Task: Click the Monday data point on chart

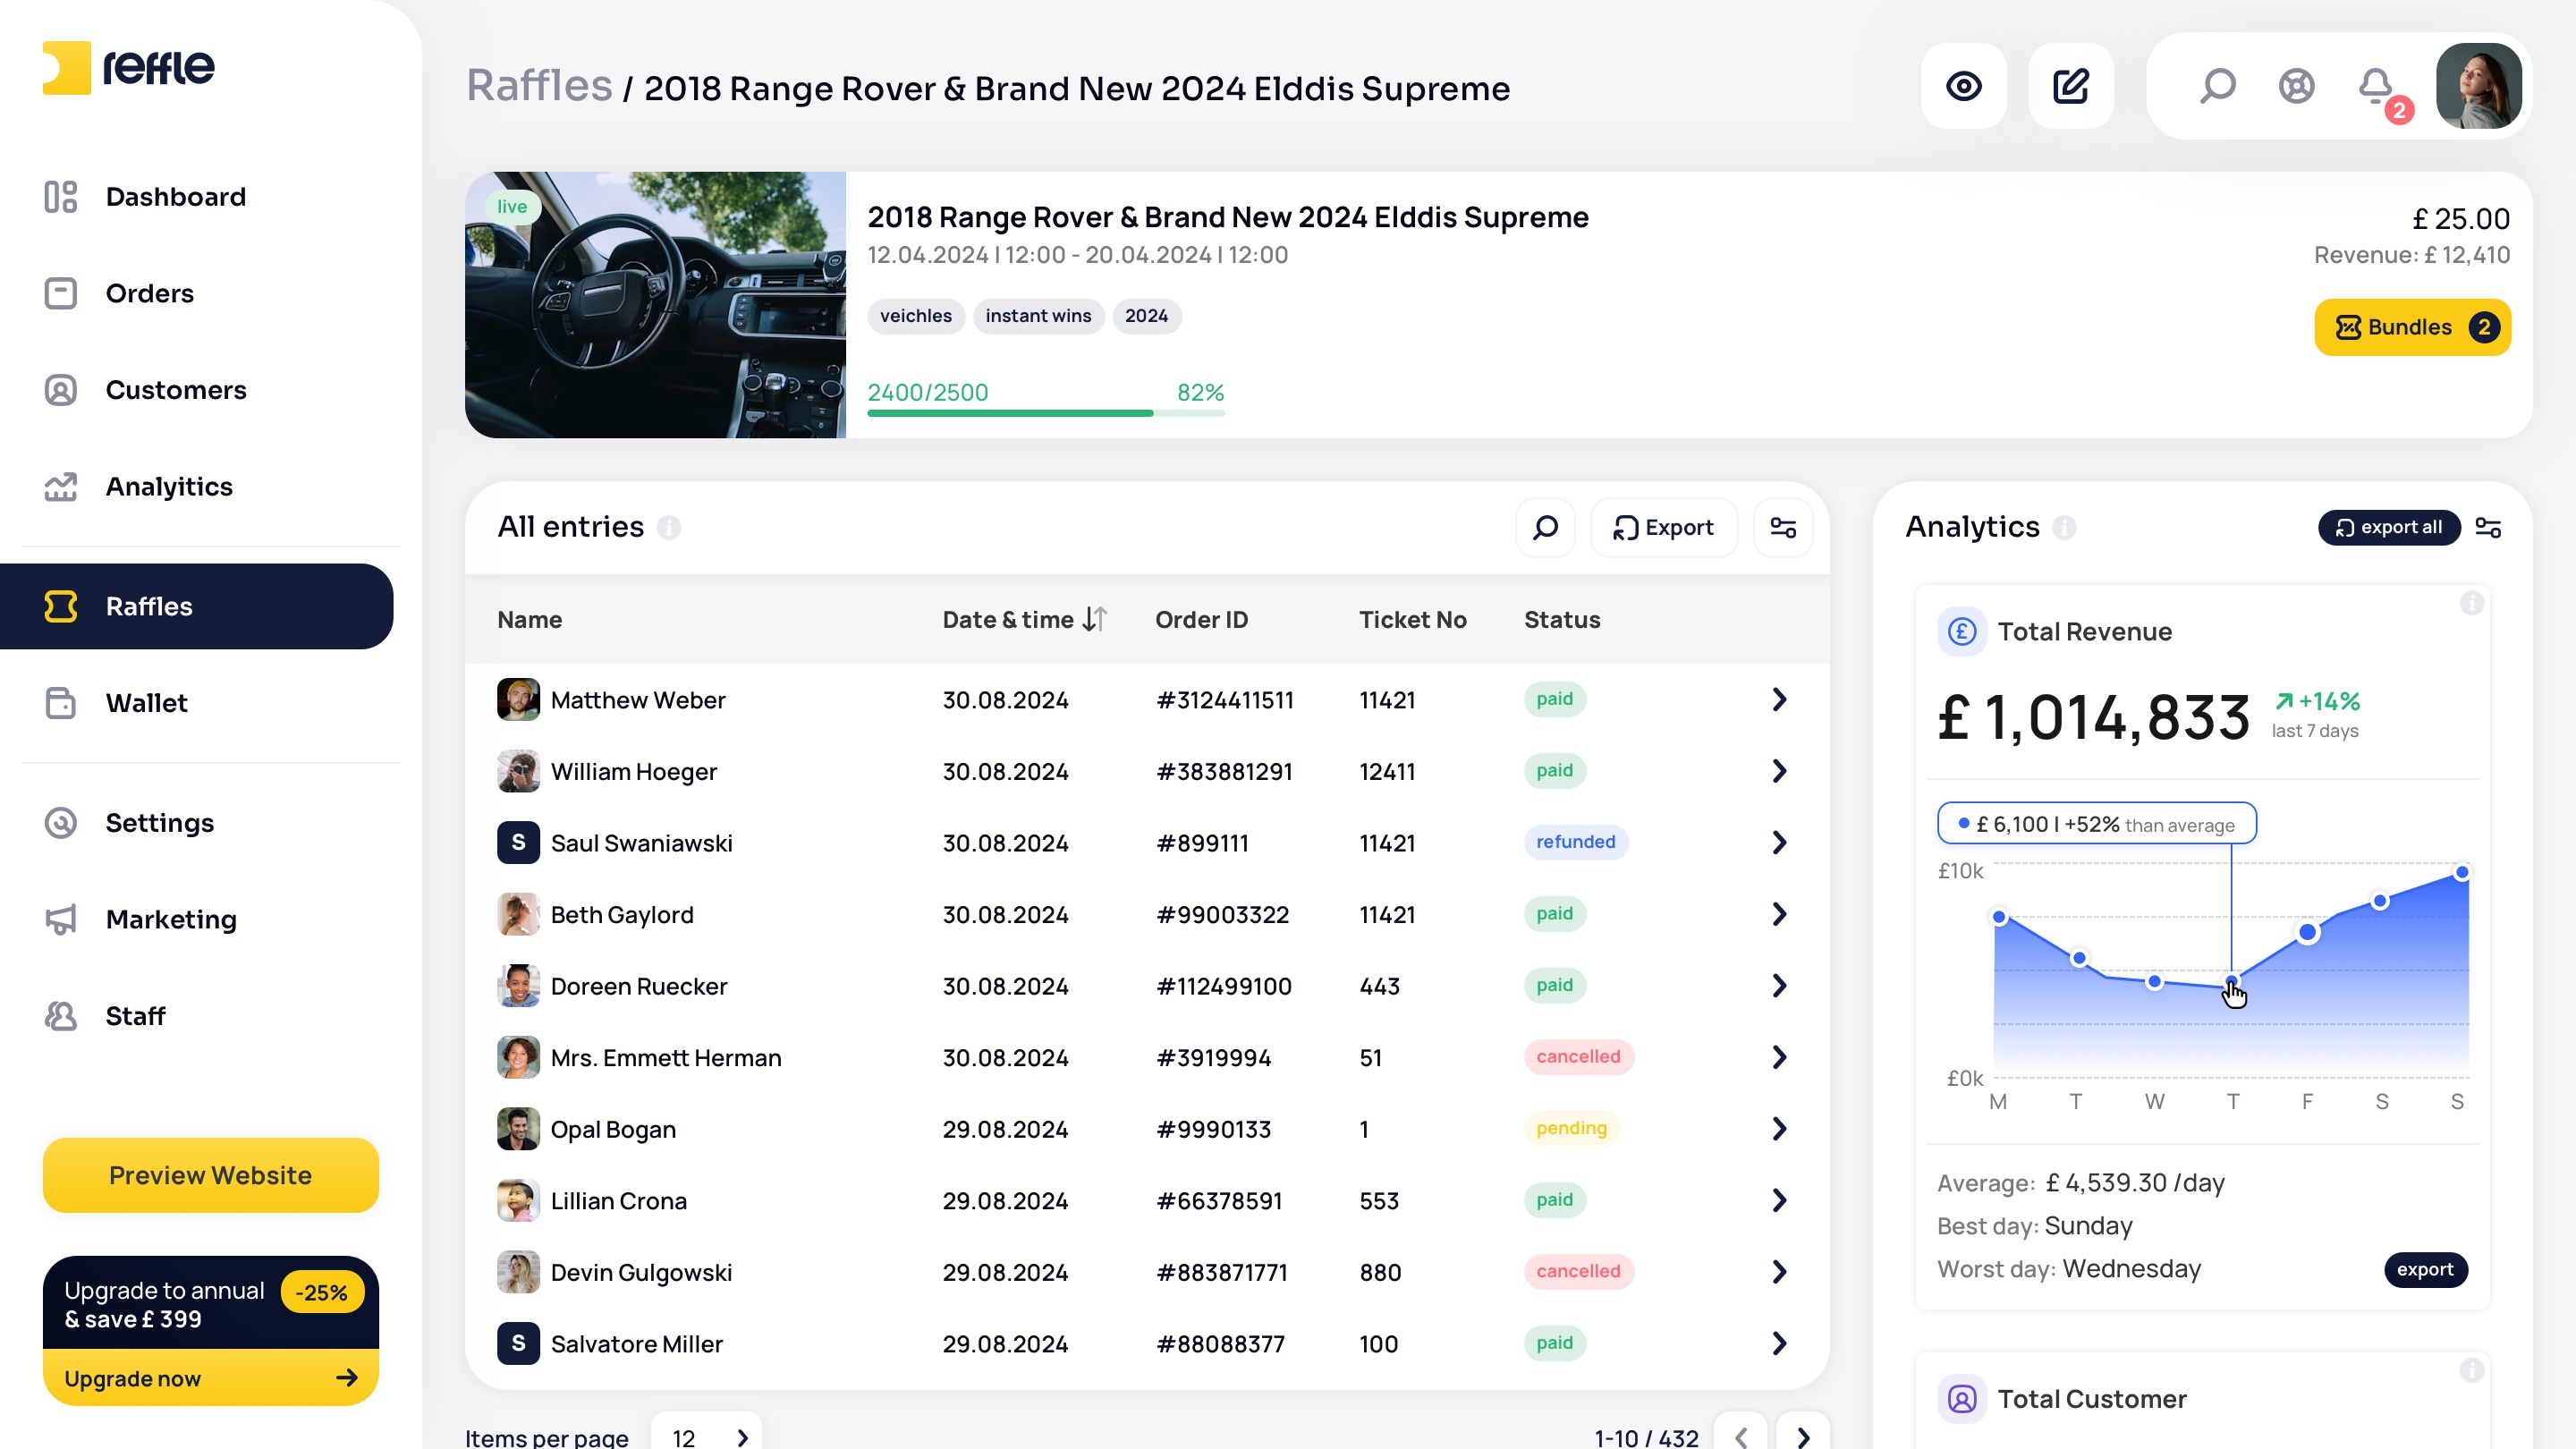Action: (x=1999, y=917)
